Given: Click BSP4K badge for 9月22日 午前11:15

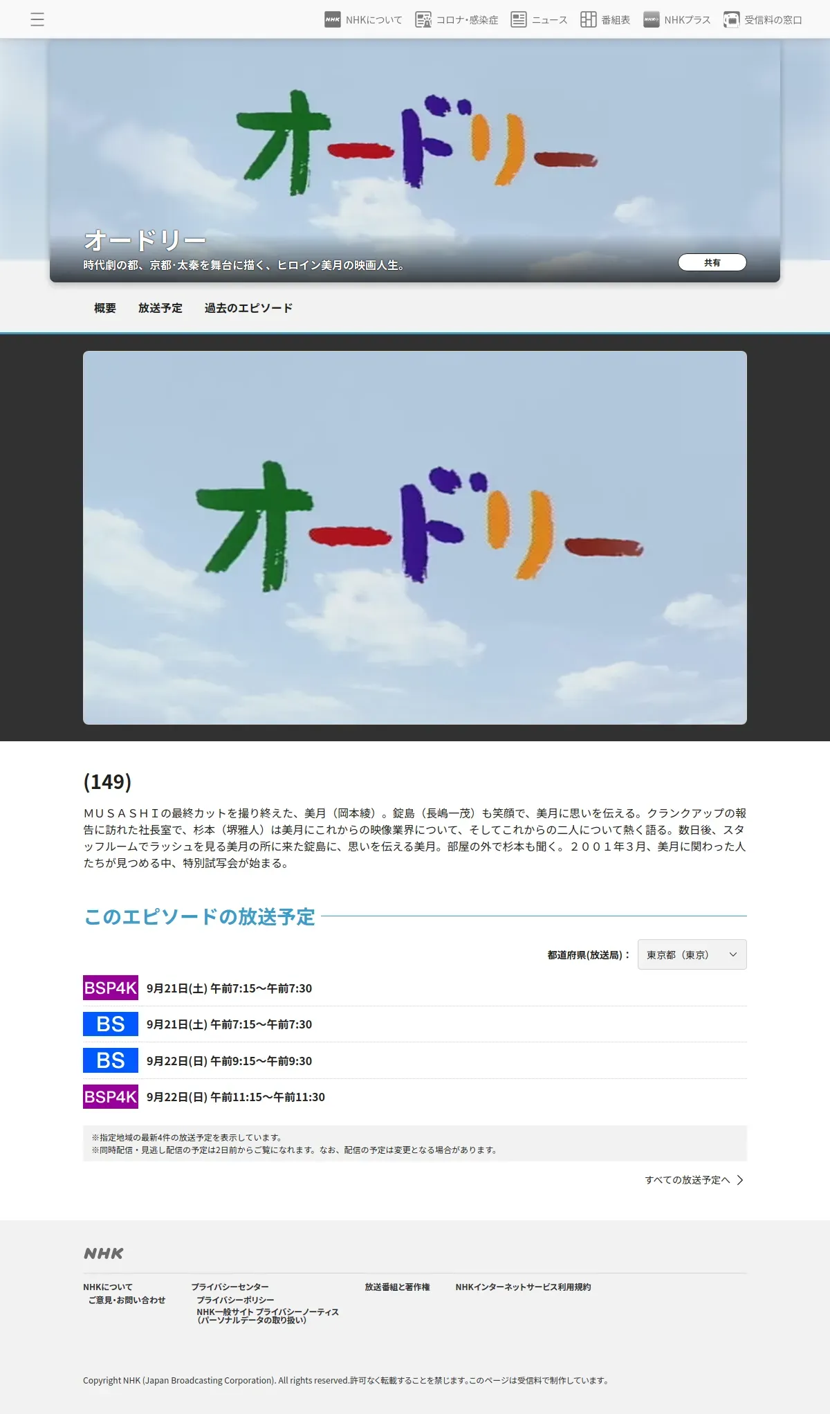Looking at the screenshot, I should [x=111, y=1096].
